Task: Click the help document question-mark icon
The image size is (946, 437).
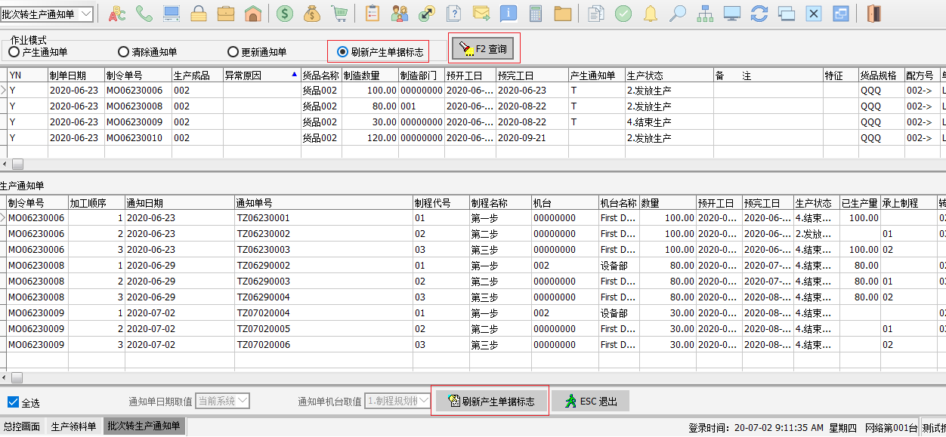Action: [x=453, y=14]
